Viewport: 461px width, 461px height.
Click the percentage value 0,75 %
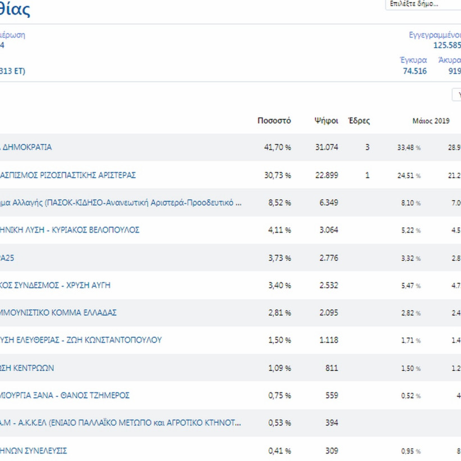point(279,395)
